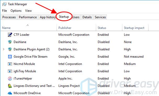Click Intel Corporation publisher in igfxTray row
159x96 pixels.
click(70, 71)
